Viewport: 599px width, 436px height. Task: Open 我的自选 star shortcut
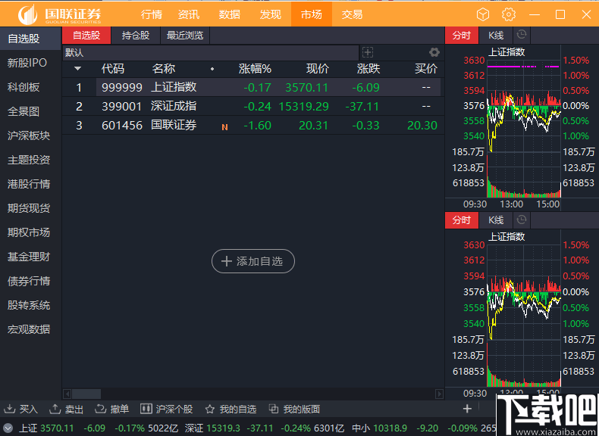[x=231, y=409]
